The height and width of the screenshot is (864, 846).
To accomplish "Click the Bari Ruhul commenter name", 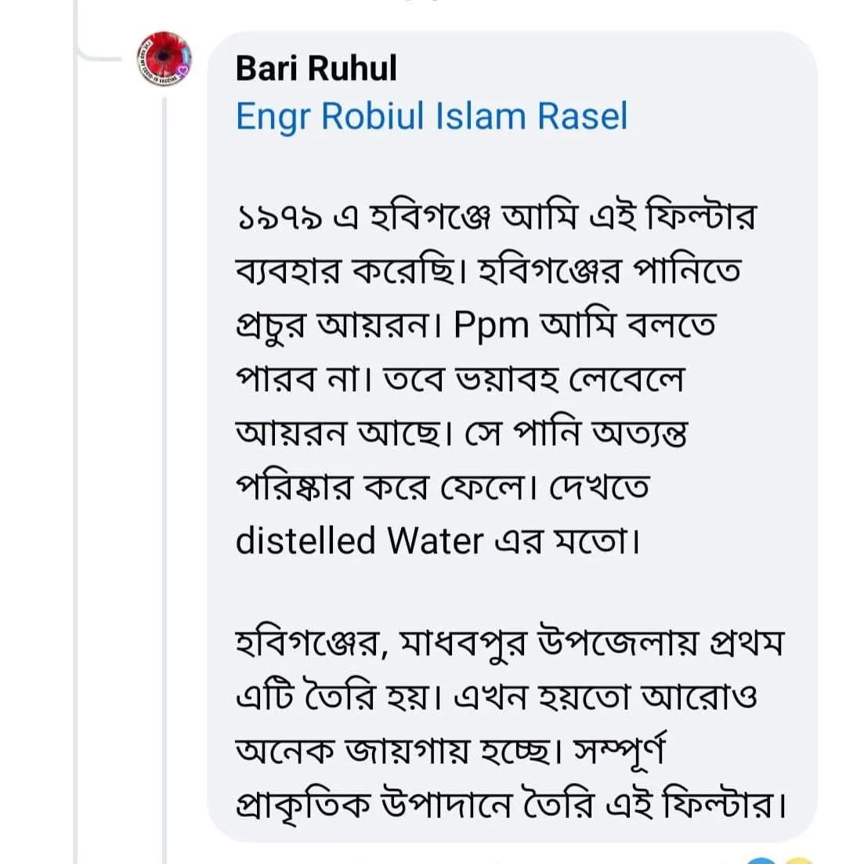I will tap(316, 68).
